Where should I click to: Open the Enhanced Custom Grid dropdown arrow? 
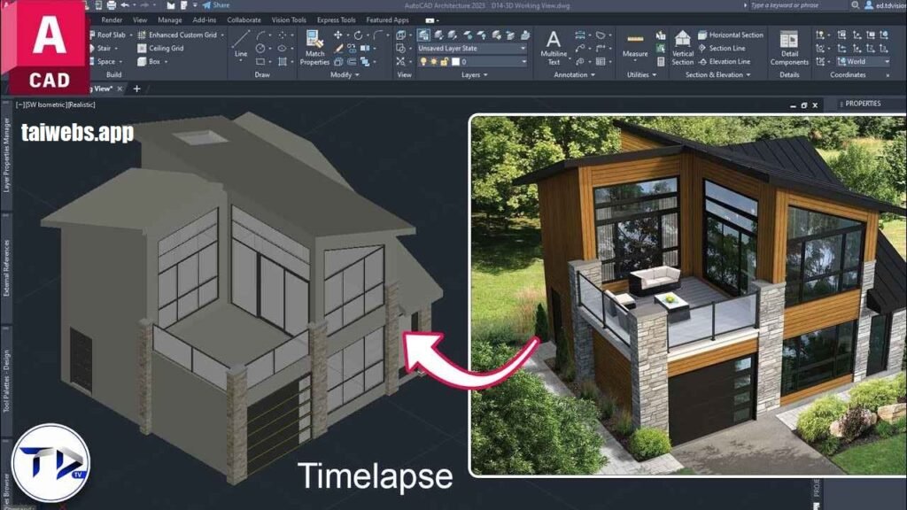[222, 35]
